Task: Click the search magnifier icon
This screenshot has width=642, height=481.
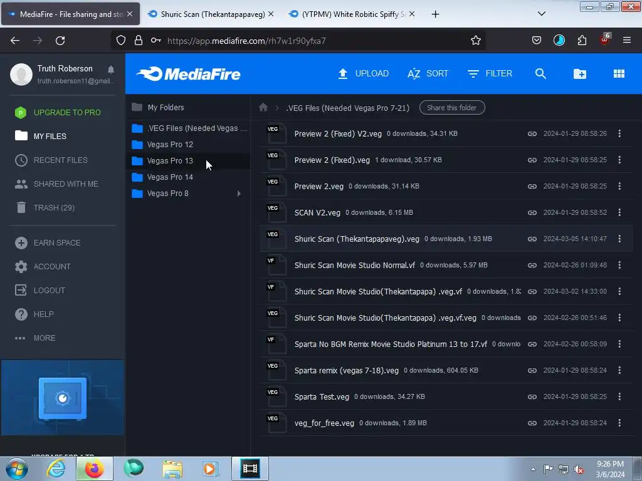Action: click(540, 74)
